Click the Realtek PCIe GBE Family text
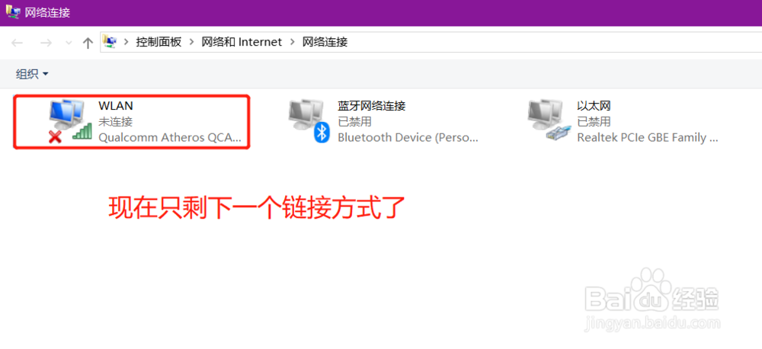Screen dimensions: 762x349 [647, 138]
